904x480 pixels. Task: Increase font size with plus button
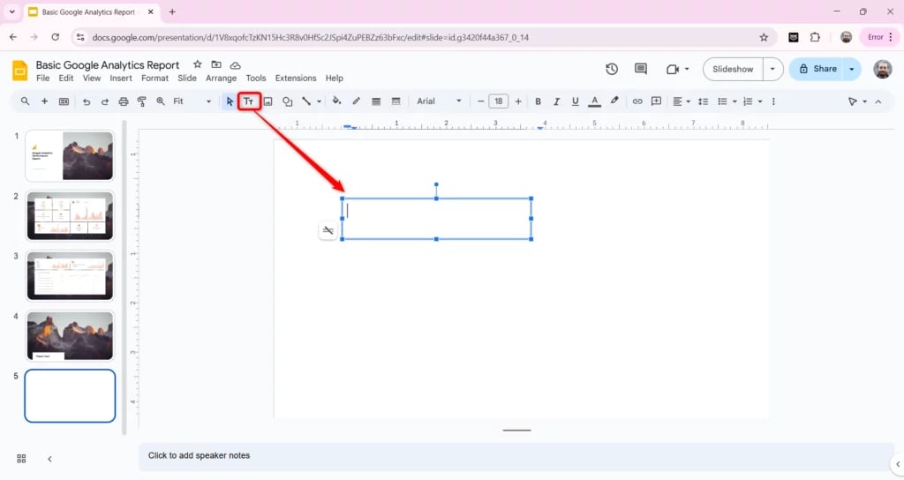pyautogui.click(x=518, y=101)
